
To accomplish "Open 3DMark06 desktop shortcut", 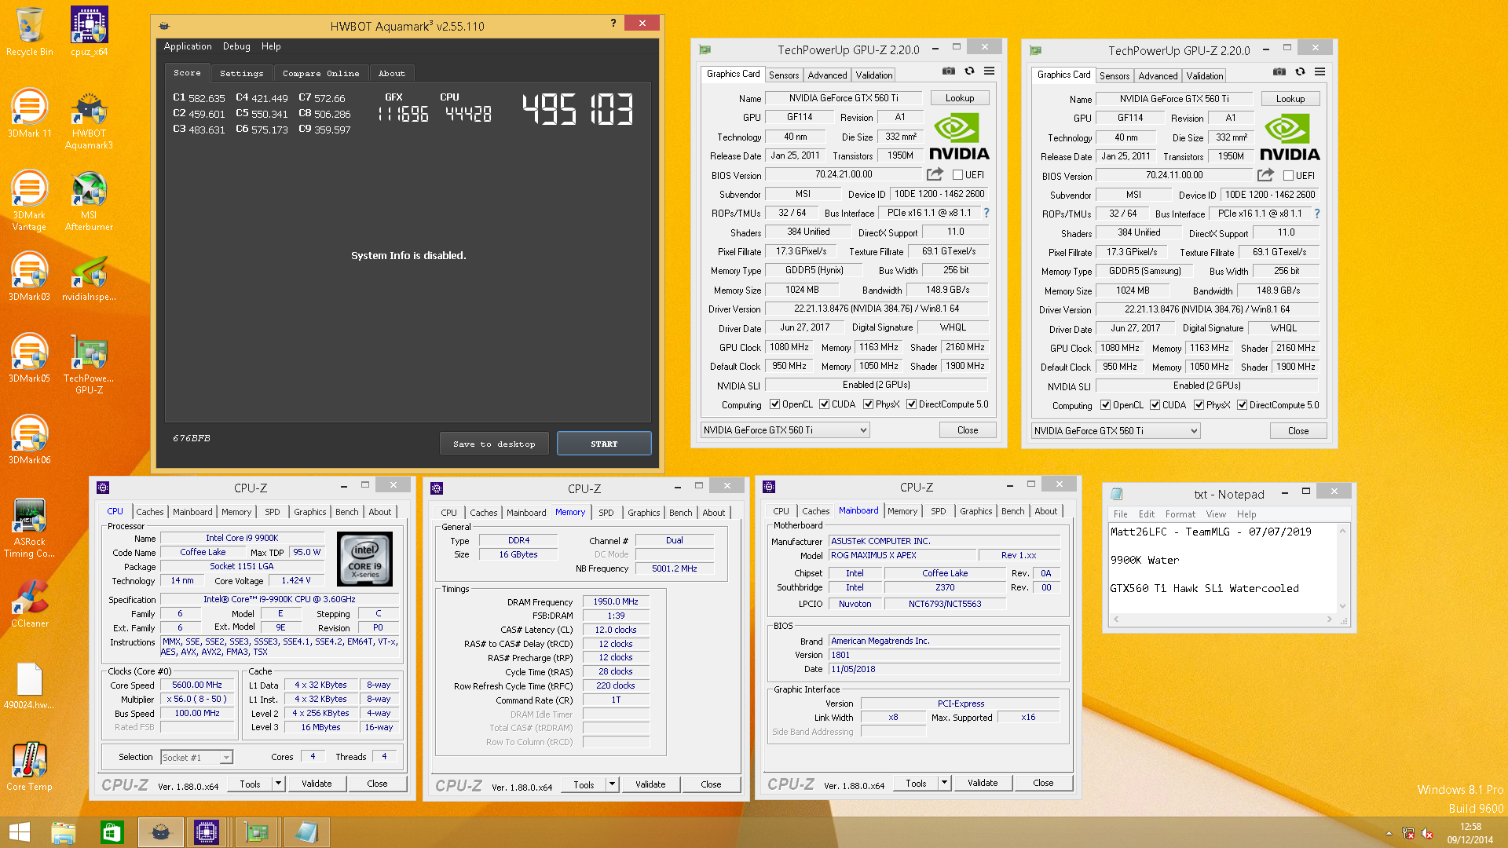I will pos(30,440).
